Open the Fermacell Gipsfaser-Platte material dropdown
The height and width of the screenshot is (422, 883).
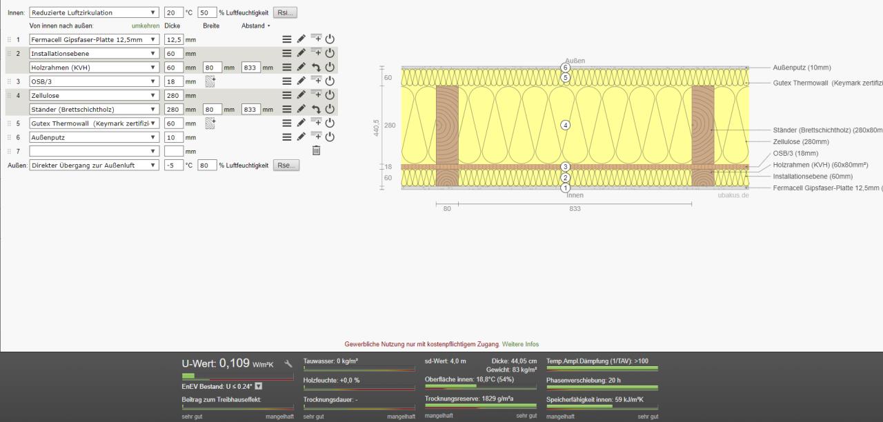tap(94, 40)
